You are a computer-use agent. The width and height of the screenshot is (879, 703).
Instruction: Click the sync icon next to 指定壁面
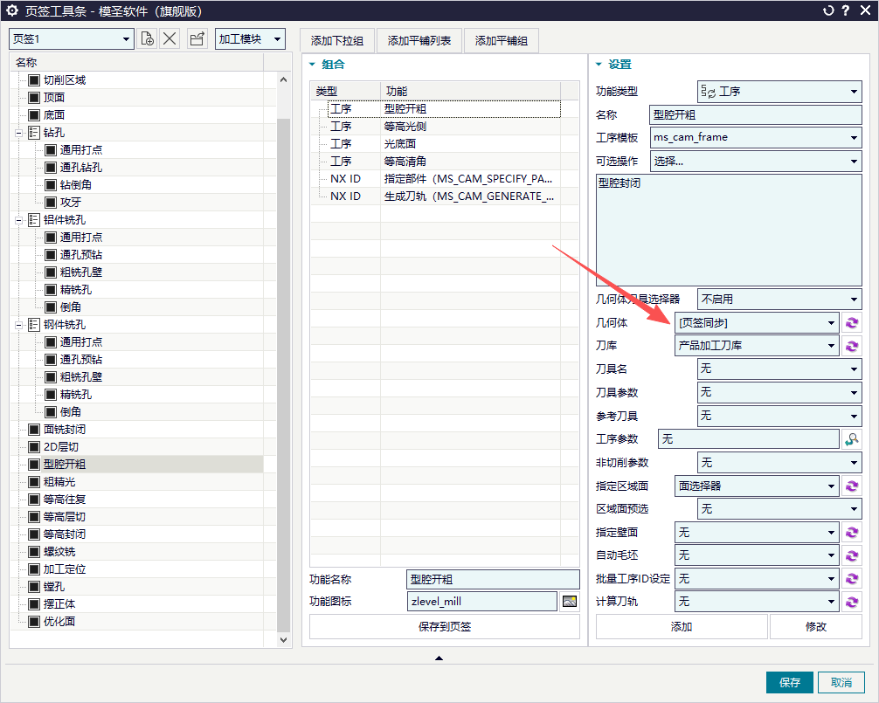(x=852, y=533)
